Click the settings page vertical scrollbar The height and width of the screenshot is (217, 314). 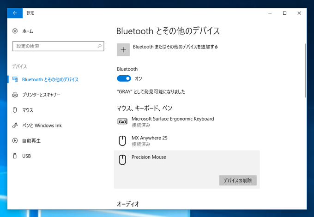pyautogui.click(x=306, y=71)
